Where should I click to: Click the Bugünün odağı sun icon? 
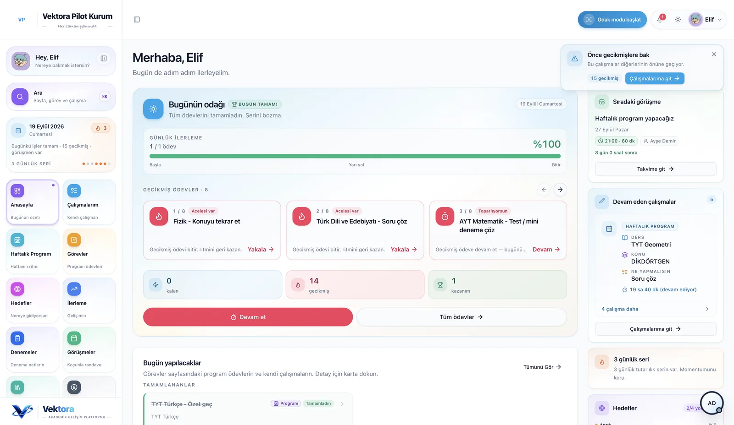pos(153,109)
